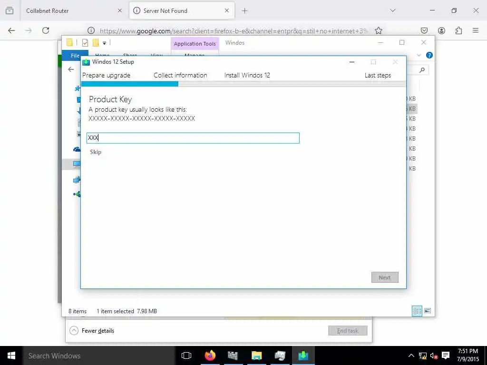Open the File tab in Explorer
The width and height of the screenshot is (487, 365).
[x=75, y=55]
